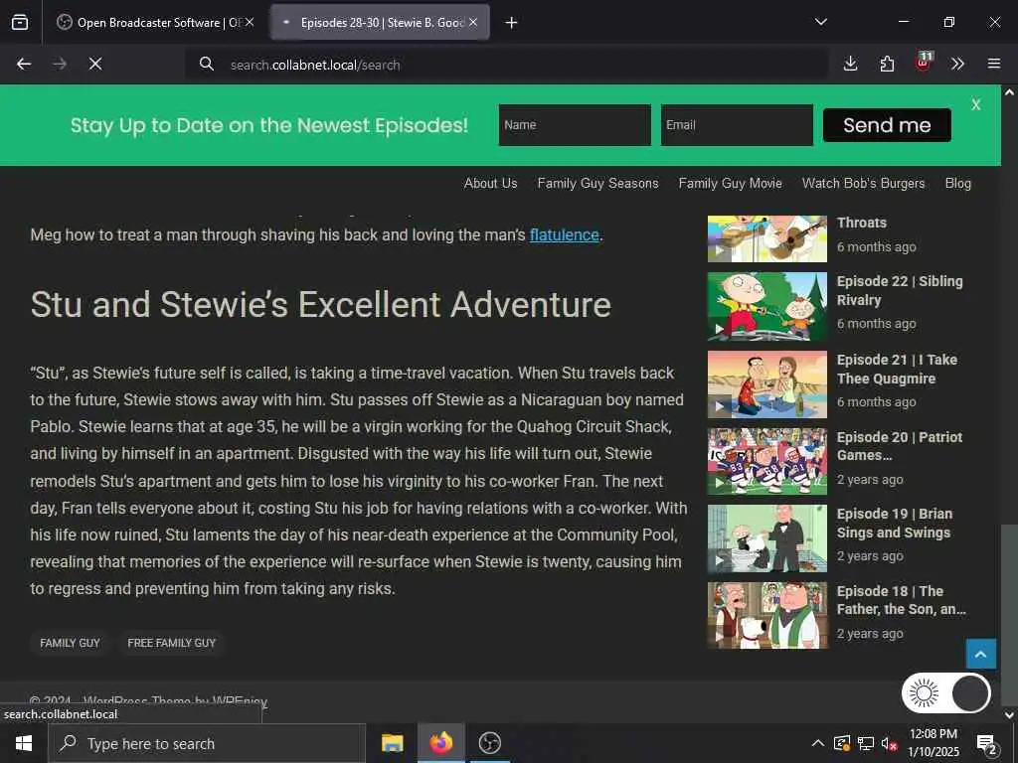The height and width of the screenshot is (763, 1018).
Task: Open the Episode 21 | I Take Thee Quagmire link
Action: pyautogui.click(x=897, y=370)
